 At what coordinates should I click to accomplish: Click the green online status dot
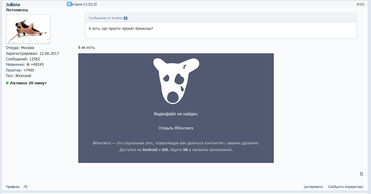(x=7, y=83)
